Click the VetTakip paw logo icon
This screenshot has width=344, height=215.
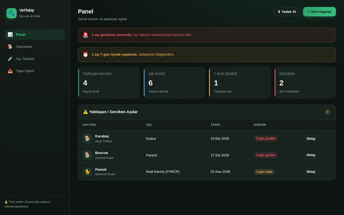pos(12,13)
